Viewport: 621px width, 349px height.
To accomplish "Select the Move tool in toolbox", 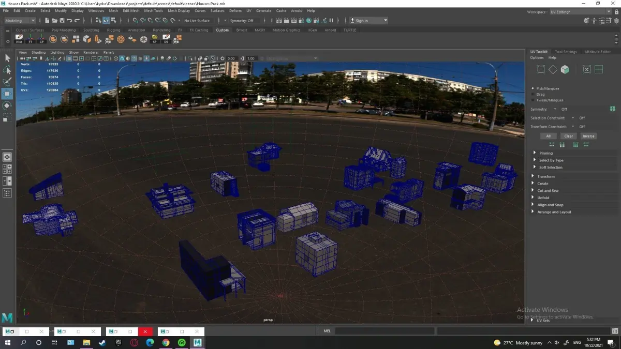I will point(7,94).
